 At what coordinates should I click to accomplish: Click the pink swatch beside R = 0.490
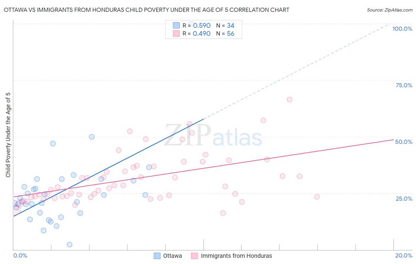coord(176,33)
